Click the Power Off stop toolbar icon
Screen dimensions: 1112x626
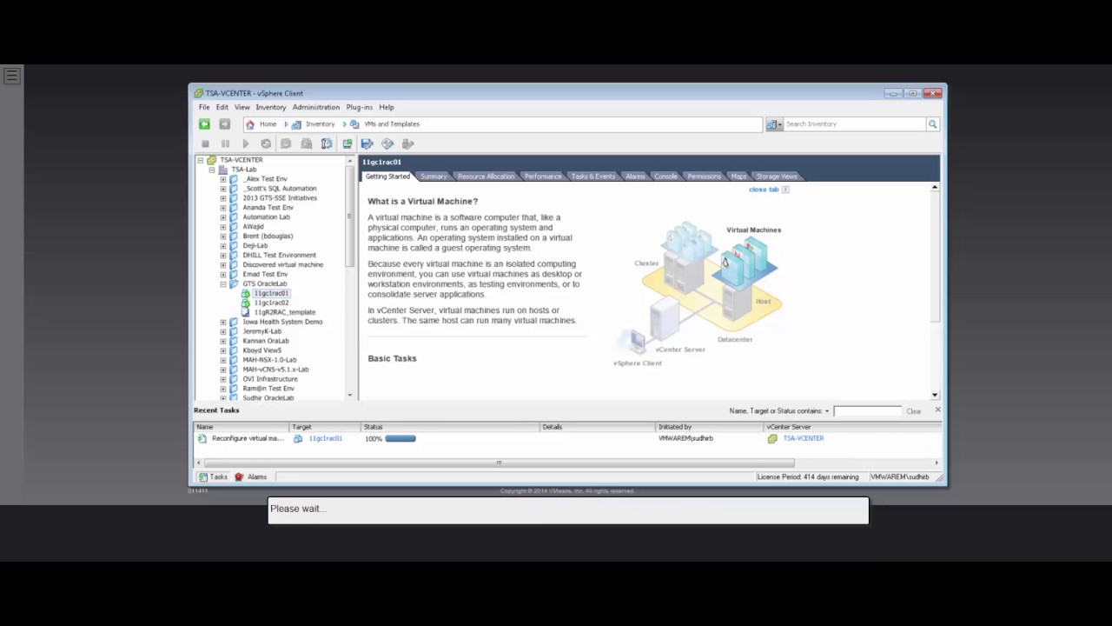coord(205,143)
